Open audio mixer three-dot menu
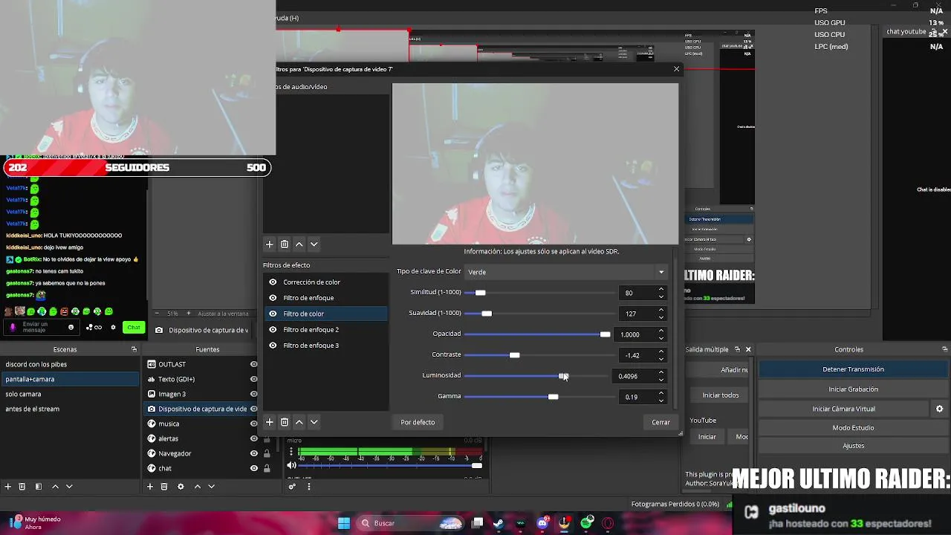Screen dimensions: 951x535 308,487
